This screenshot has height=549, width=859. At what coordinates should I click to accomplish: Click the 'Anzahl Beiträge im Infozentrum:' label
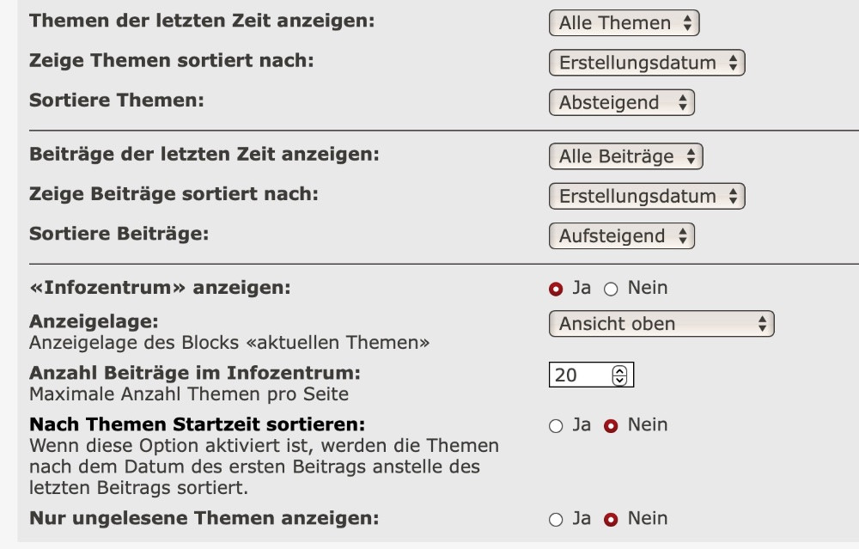click(x=195, y=373)
